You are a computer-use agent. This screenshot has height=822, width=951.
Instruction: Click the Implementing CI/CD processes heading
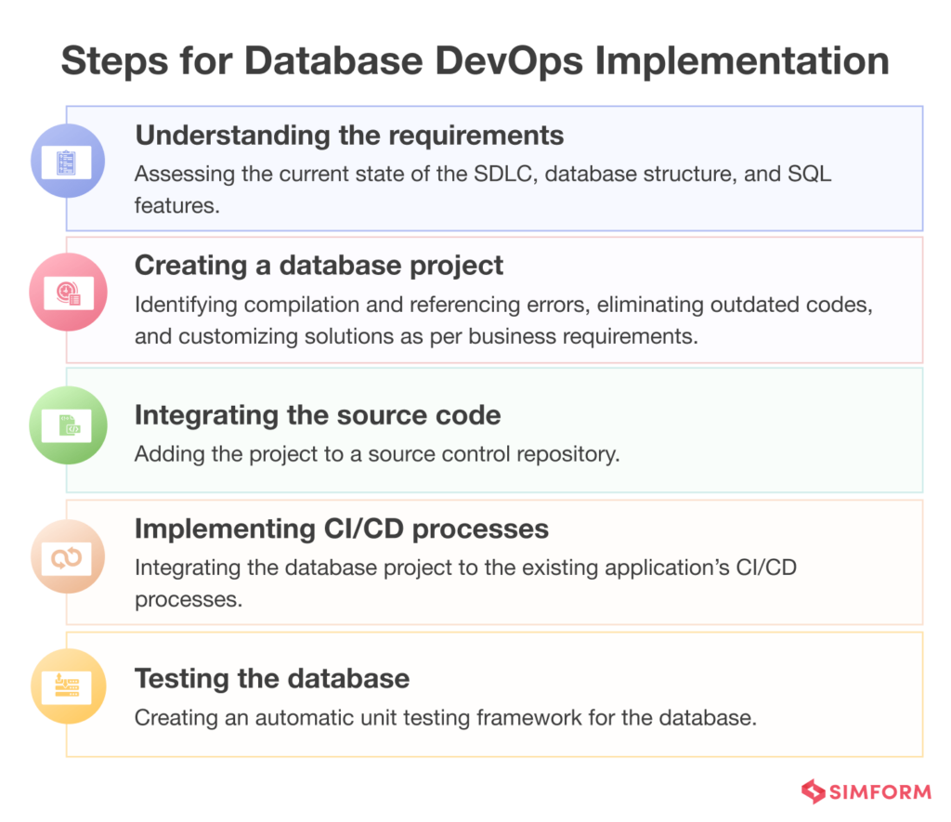[342, 528]
